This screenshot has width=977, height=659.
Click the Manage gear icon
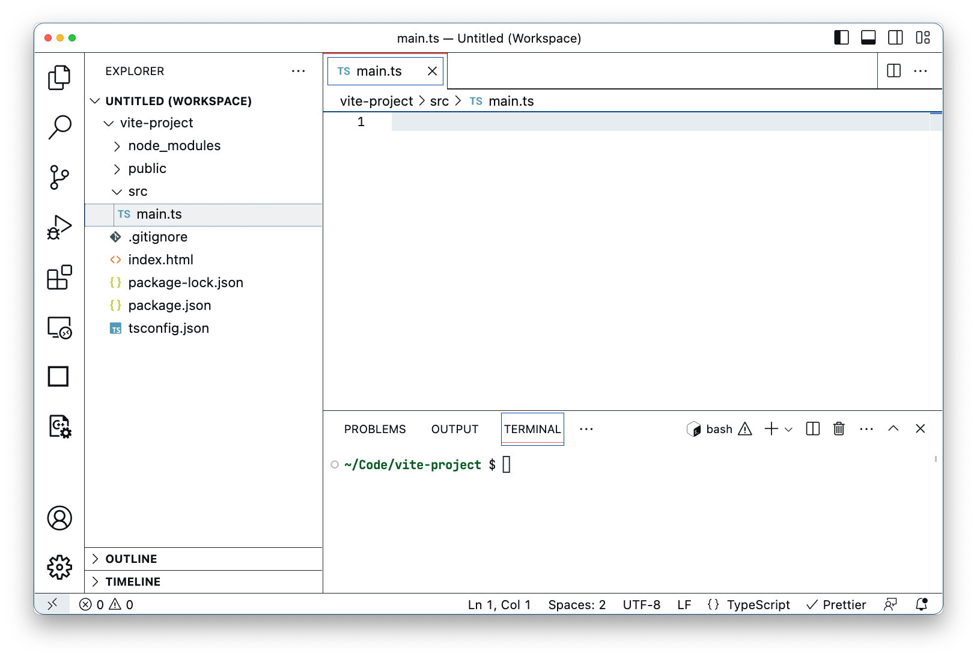coord(59,567)
